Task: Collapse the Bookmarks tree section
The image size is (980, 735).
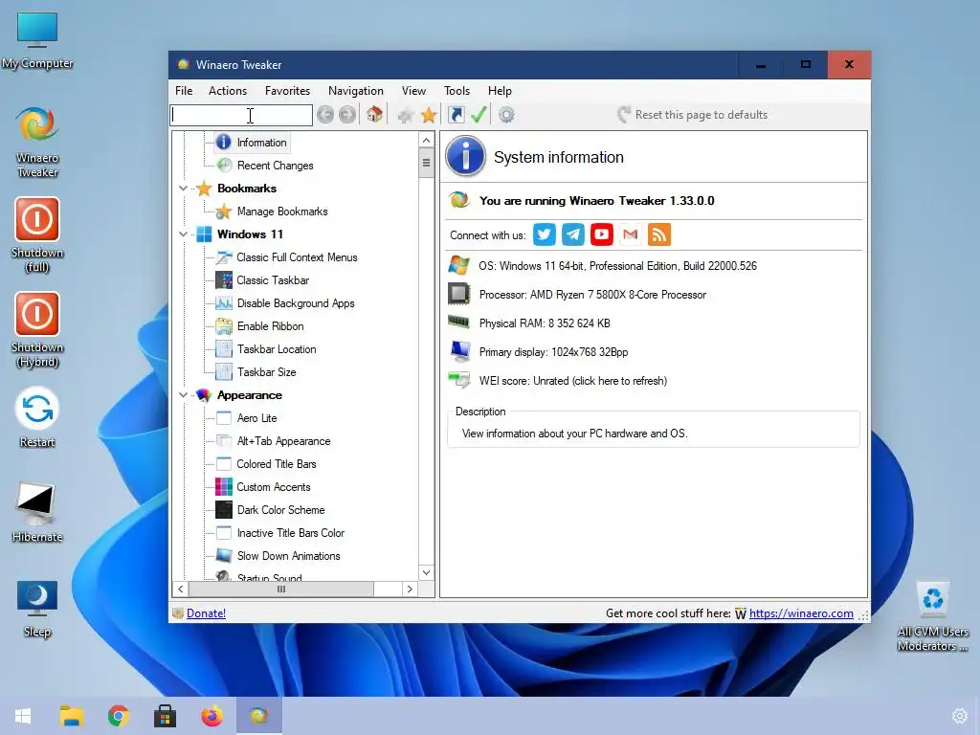Action: (x=183, y=189)
